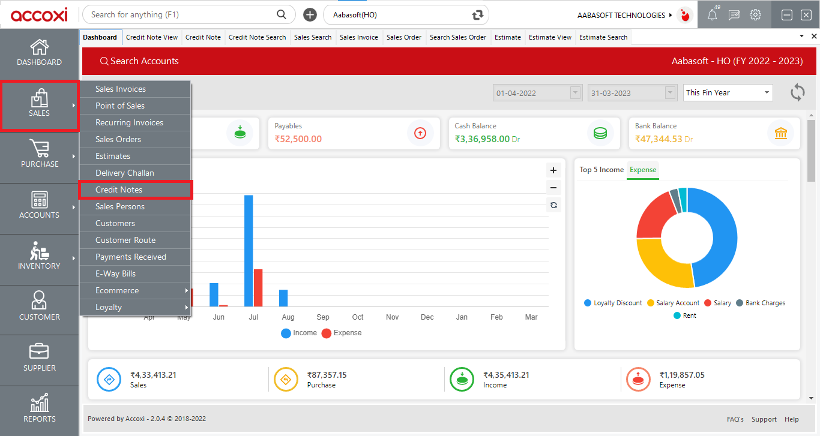Click the Accoxi logo
820x436 pixels.
point(39,14)
